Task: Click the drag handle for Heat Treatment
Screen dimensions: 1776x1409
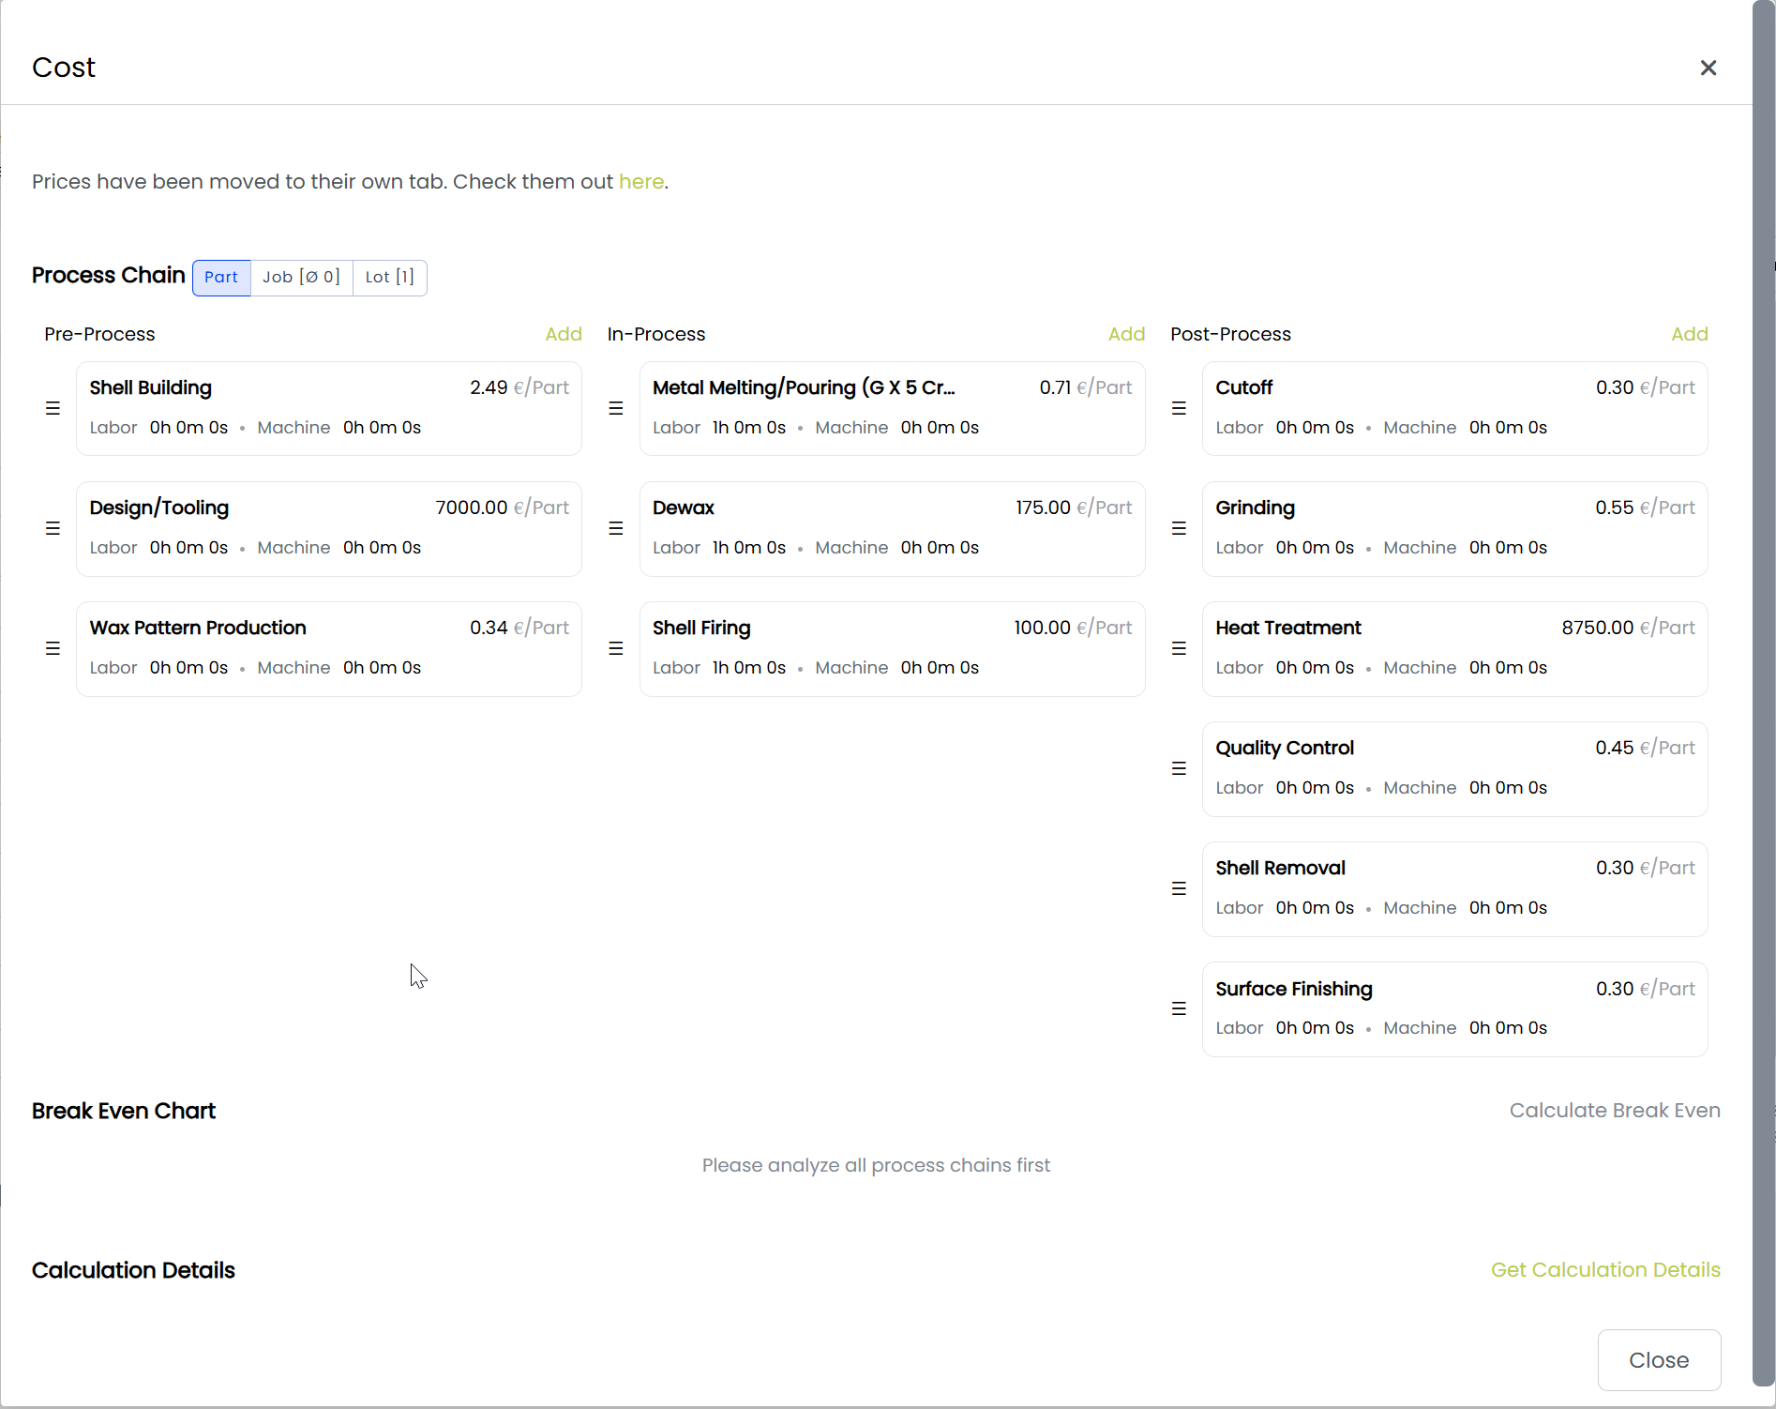Action: tap(1179, 648)
